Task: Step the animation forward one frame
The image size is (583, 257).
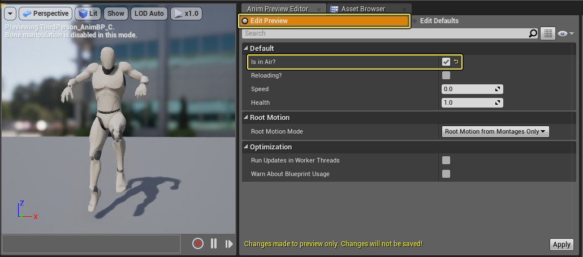Action: click(x=229, y=244)
